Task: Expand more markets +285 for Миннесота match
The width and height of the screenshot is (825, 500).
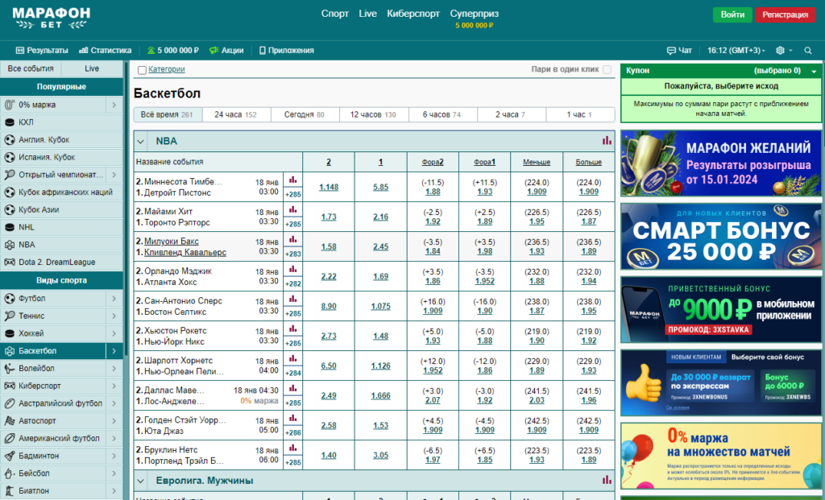Action: 292,195
